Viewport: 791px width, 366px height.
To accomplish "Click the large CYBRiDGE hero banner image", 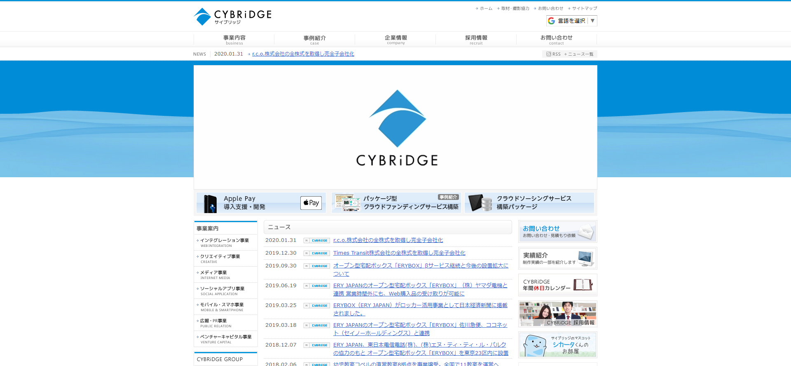I will click(x=395, y=127).
